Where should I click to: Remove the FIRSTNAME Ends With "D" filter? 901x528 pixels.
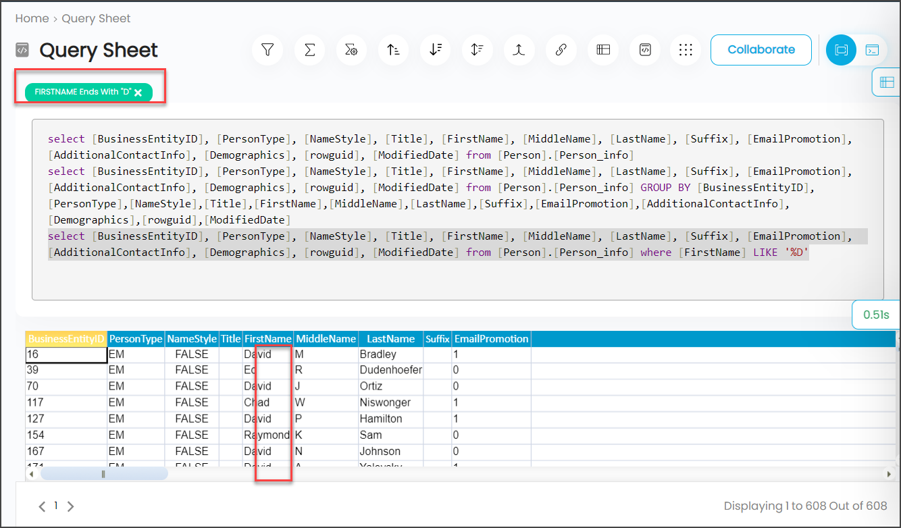138,93
